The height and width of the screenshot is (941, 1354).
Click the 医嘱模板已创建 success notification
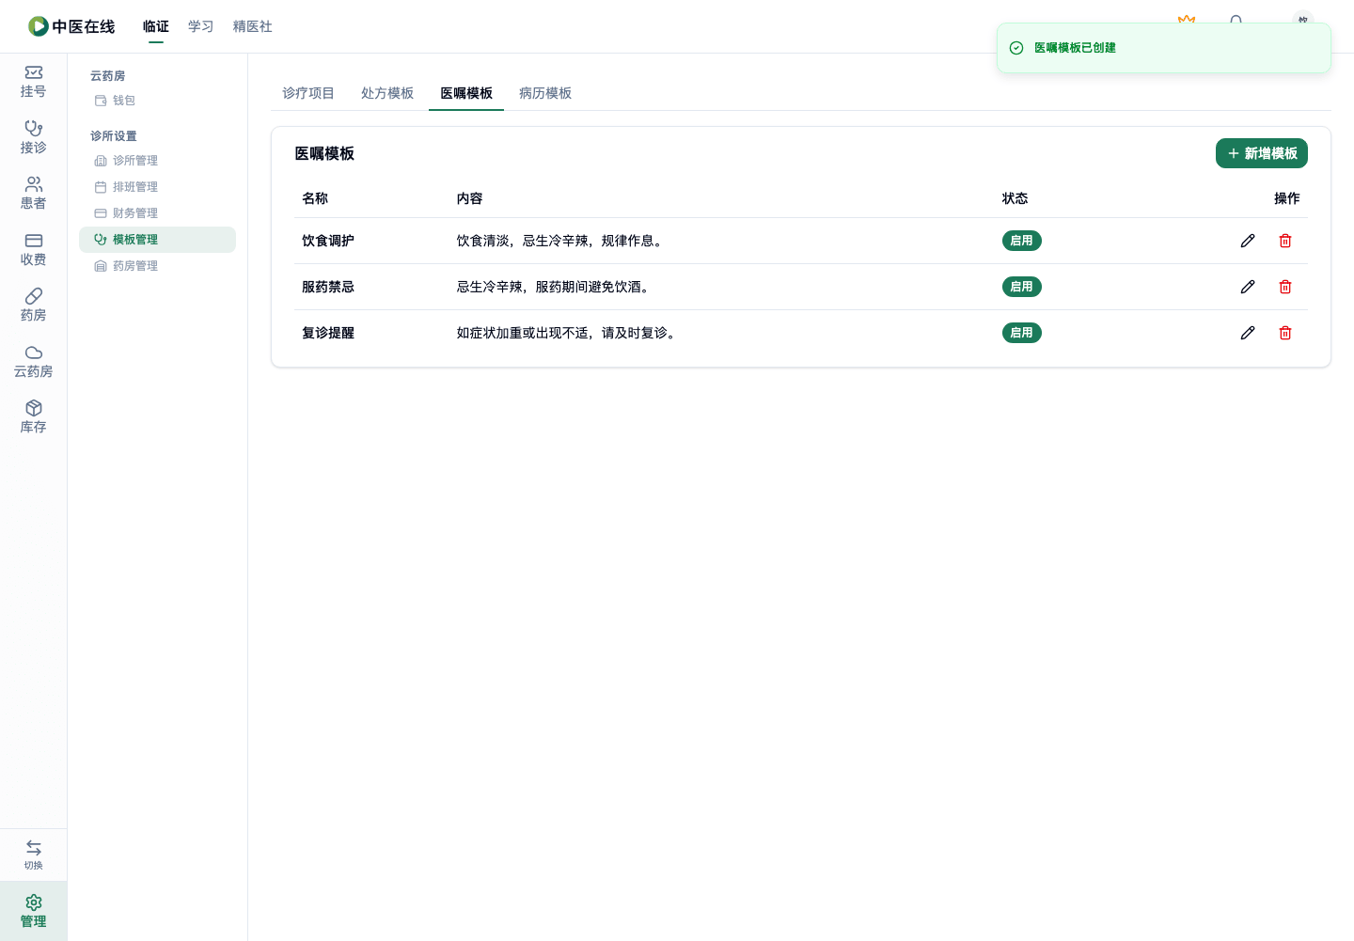1164,48
